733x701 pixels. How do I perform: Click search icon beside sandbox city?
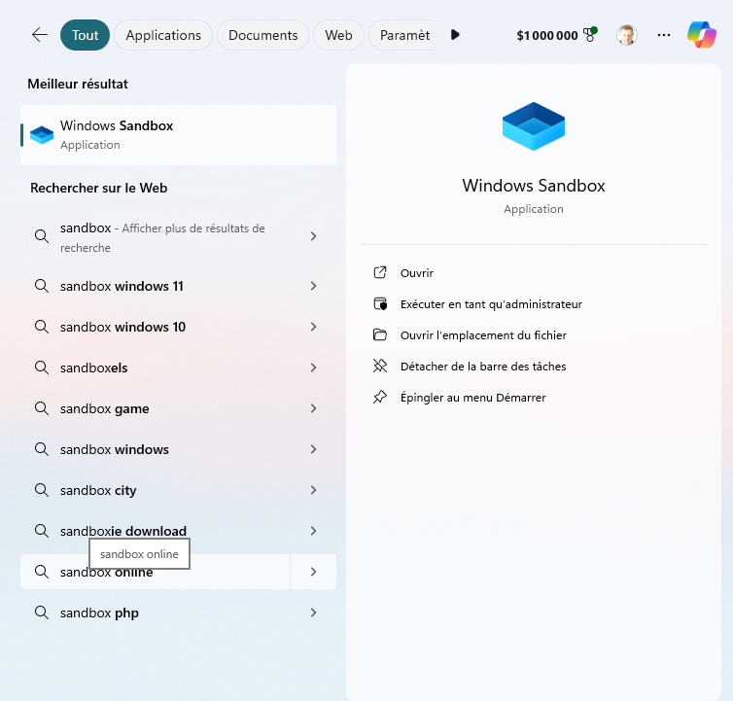click(x=42, y=490)
